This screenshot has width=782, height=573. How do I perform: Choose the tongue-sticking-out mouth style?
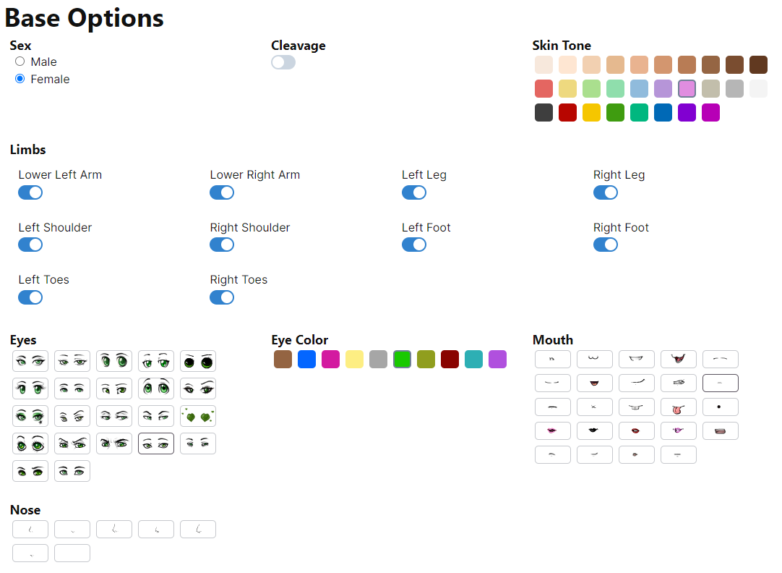[678, 407]
